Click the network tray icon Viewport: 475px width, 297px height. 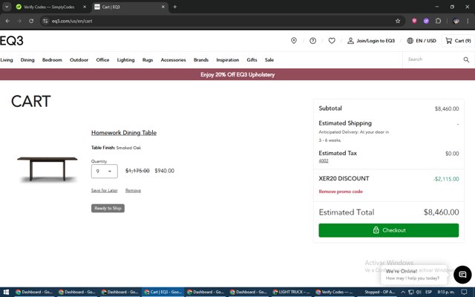click(x=411, y=292)
